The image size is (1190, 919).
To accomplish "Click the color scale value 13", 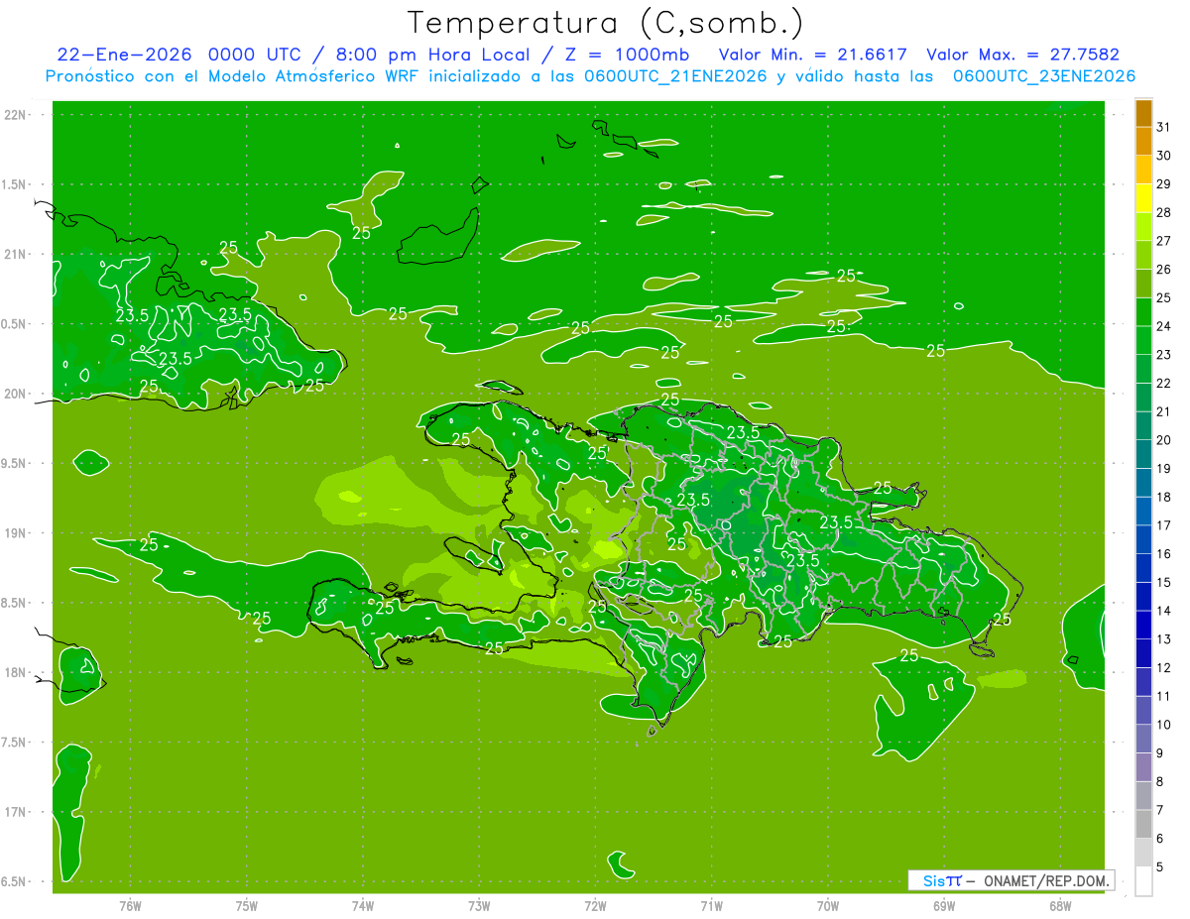I will coord(1163,639).
